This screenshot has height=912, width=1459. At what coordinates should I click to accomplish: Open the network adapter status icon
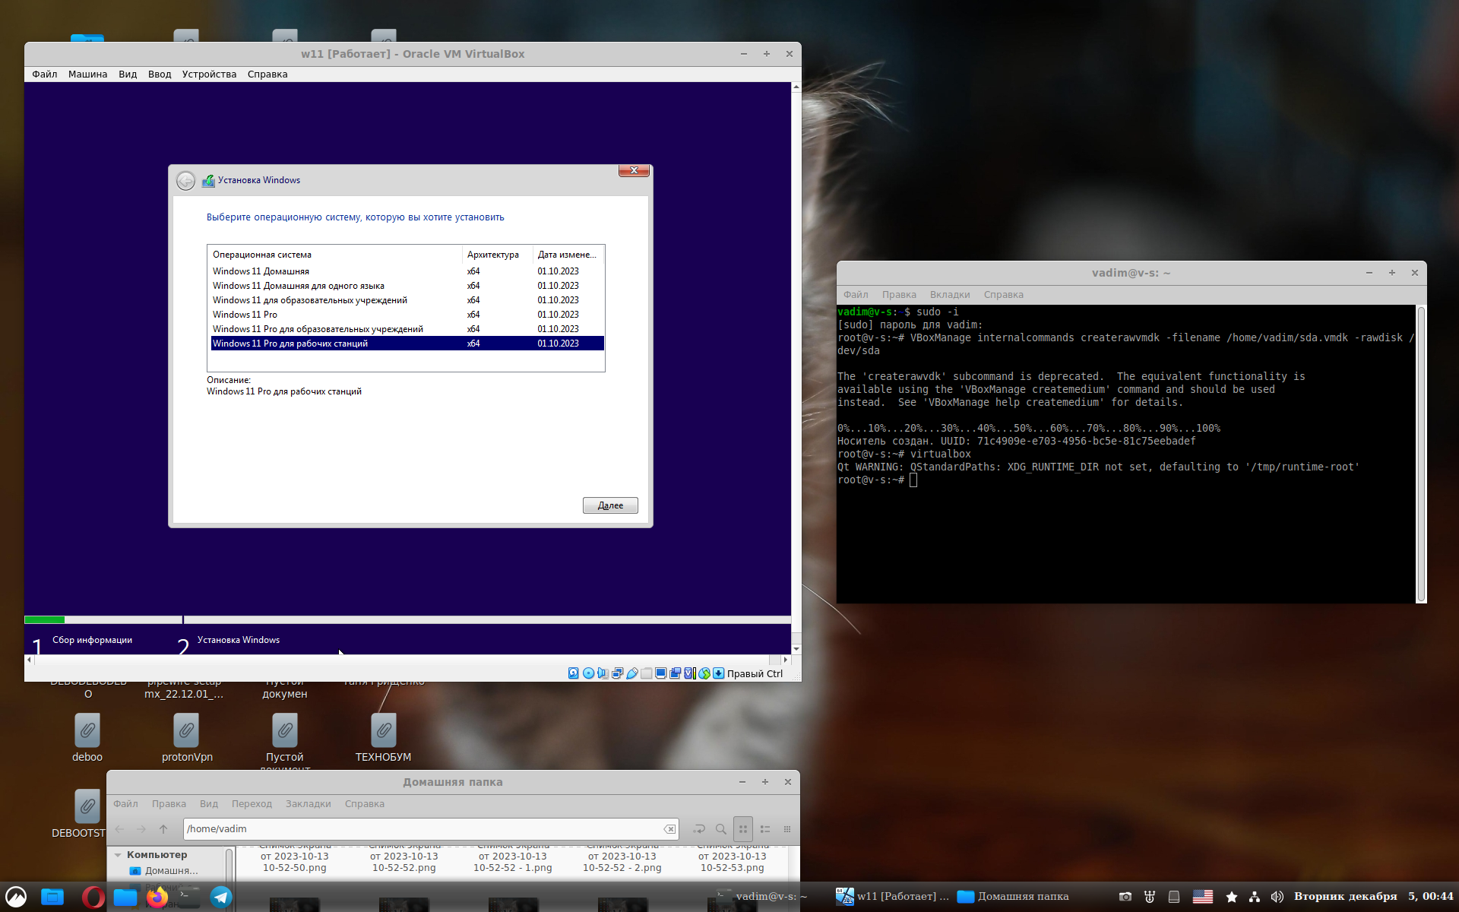(x=617, y=673)
